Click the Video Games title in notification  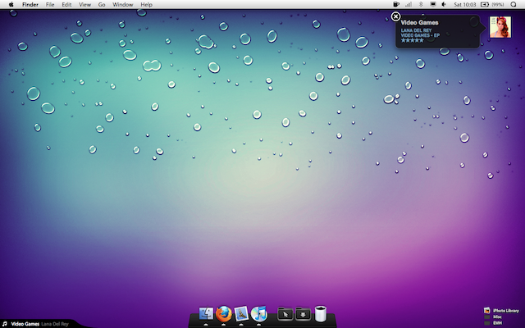pos(419,23)
